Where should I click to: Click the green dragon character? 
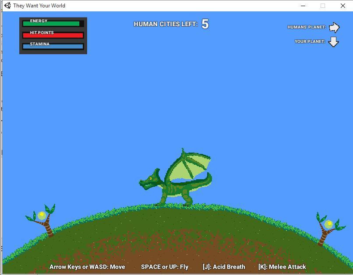175,177
